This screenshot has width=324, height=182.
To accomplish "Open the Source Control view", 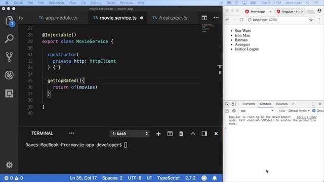I will pos(9,57).
